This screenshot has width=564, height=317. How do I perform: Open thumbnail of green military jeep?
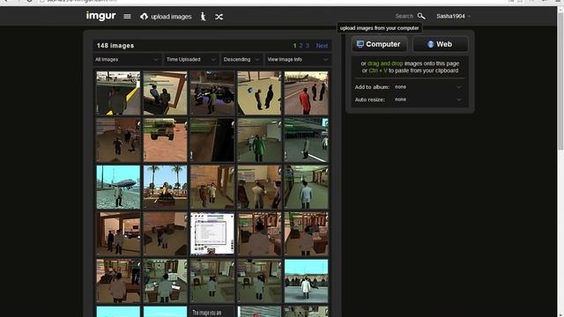165,140
